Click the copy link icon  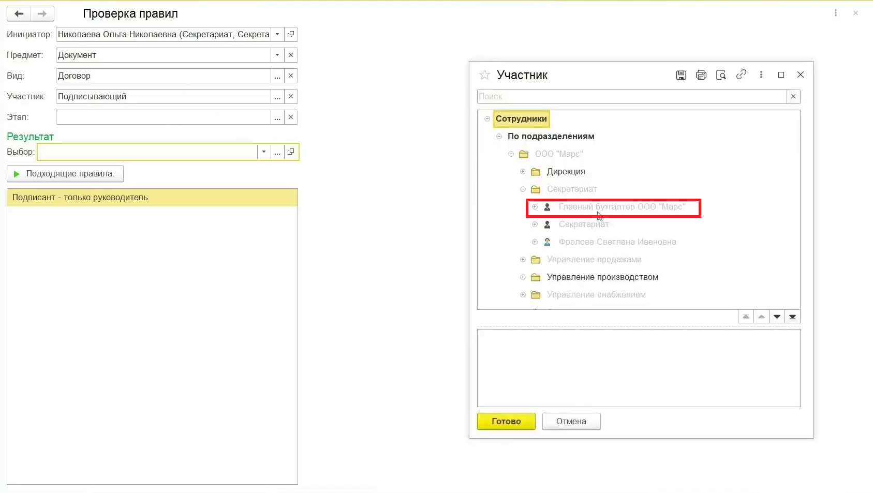(x=741, y=74)
